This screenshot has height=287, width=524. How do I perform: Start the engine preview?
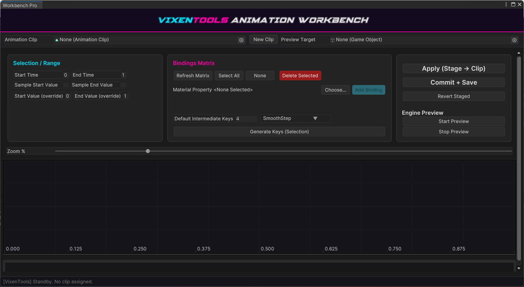[x=454, y=121]
